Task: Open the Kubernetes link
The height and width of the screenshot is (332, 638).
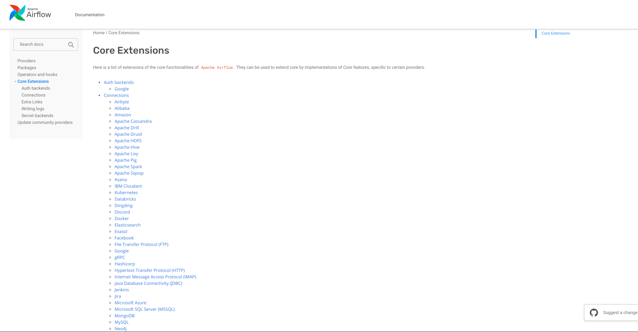Action: coord(126,193)
